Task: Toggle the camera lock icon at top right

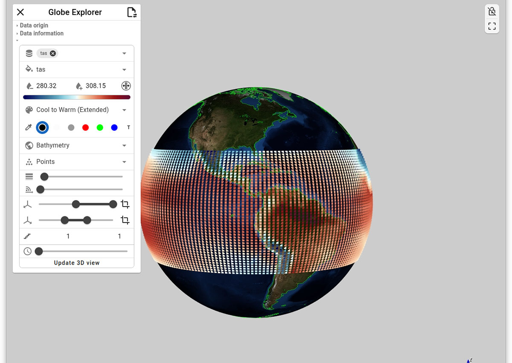Action: [492, 12]
